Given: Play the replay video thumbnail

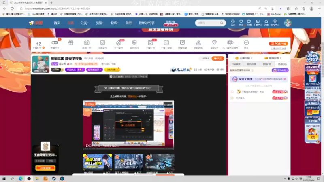Looking at the screenshot, I should pos(128,125).
